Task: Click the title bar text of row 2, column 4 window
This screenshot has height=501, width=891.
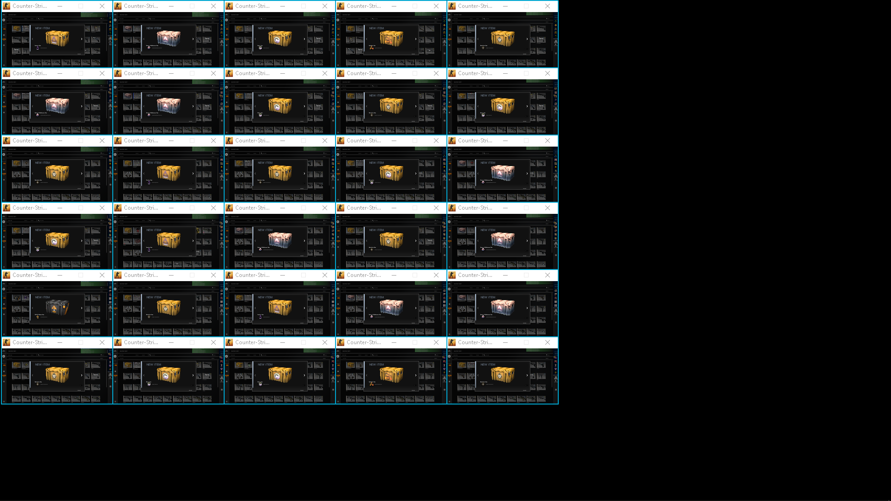Action: [364, 73]
